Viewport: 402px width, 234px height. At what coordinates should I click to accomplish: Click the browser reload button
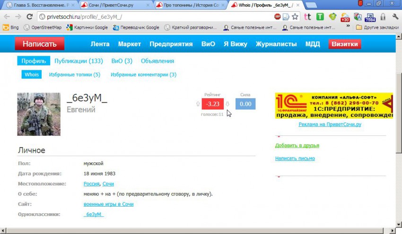click(30, 17)
